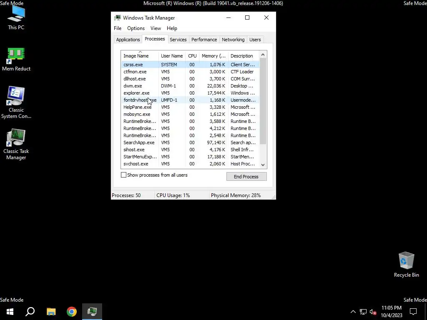The height and width of the screenshot is (320, 427).
Task: Select svchost.exe process row
Action: (190, 163)
